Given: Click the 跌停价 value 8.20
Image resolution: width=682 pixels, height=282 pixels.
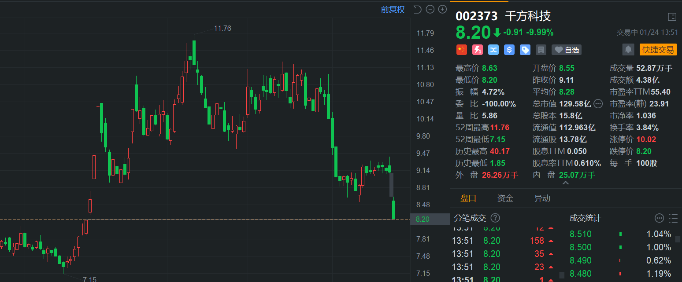Looking at the screenshot, I should (644, 151).
